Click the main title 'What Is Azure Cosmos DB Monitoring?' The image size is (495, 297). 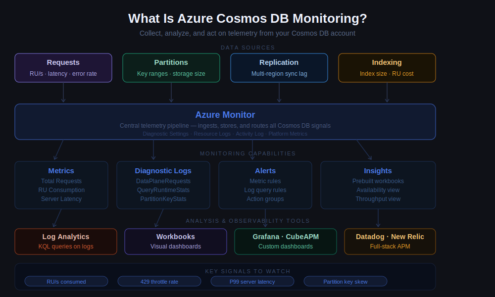click(247, 18)
